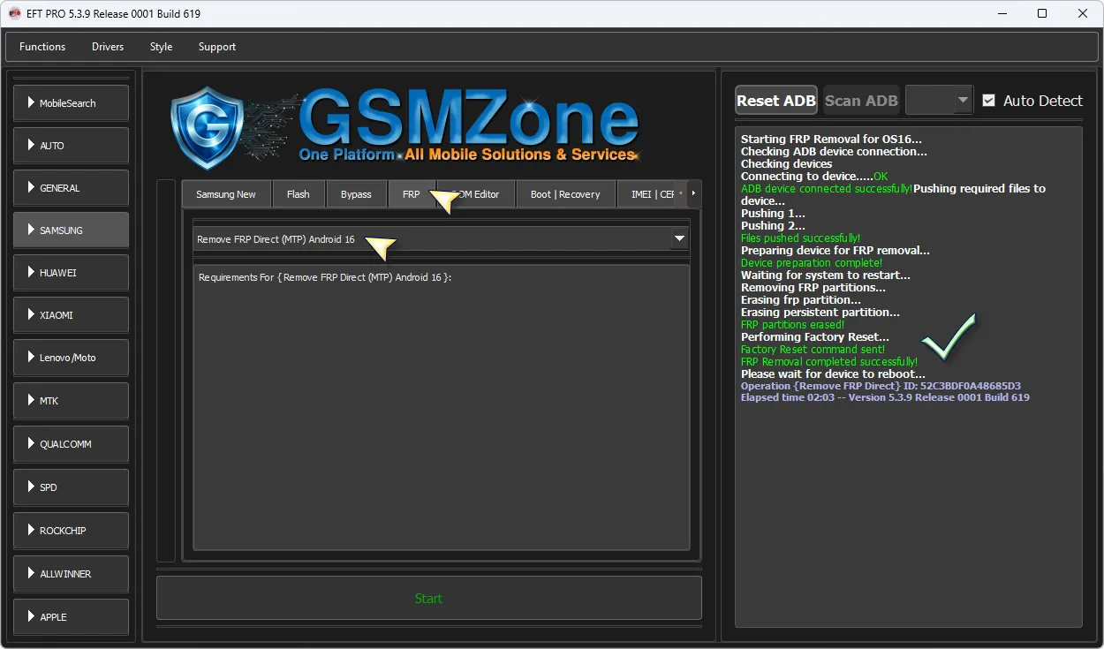Viewport: 1104px width, 649px height.
Task: Expand the HUAWEI brand section
Action: [x=71, y=273]
